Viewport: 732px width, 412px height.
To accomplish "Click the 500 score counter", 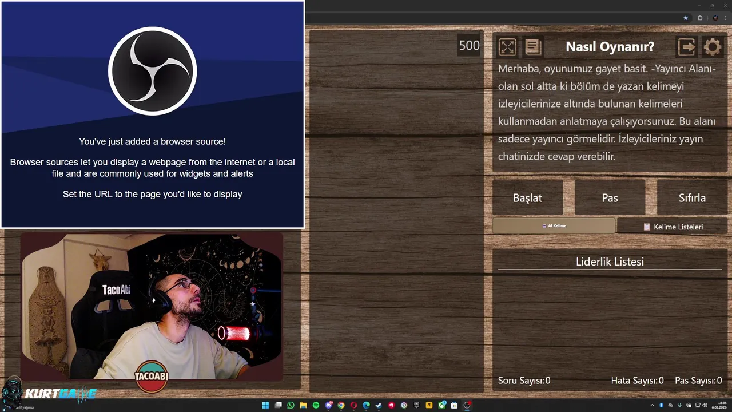I will point(470,46).
